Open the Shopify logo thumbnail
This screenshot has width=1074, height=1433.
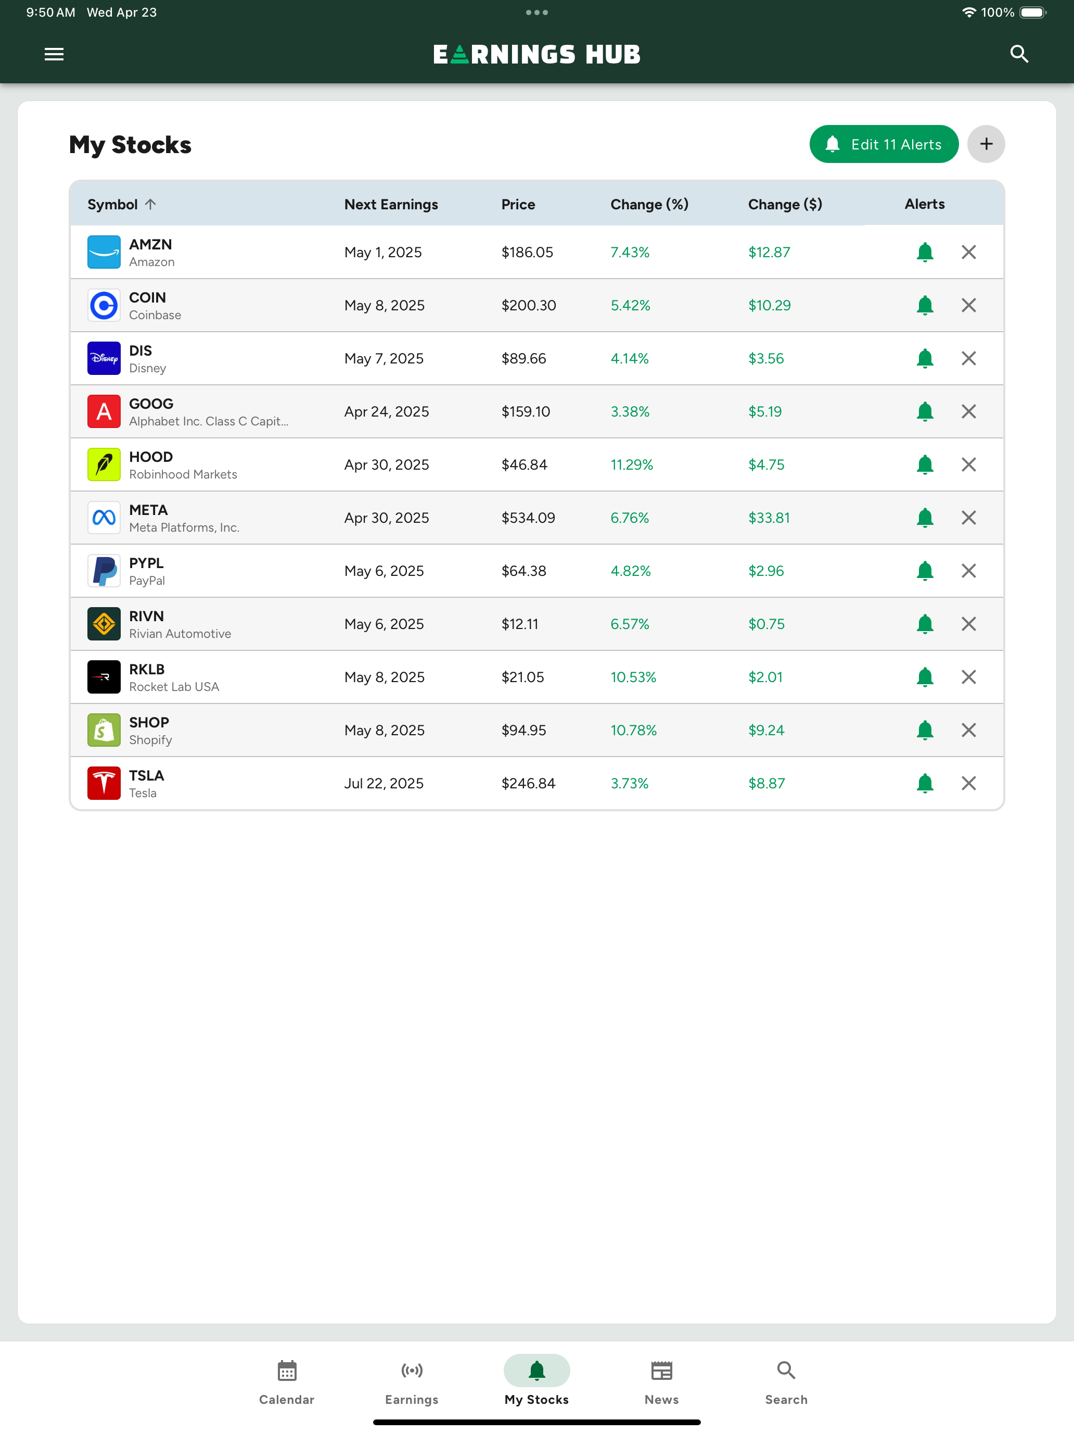click(104, 730)
